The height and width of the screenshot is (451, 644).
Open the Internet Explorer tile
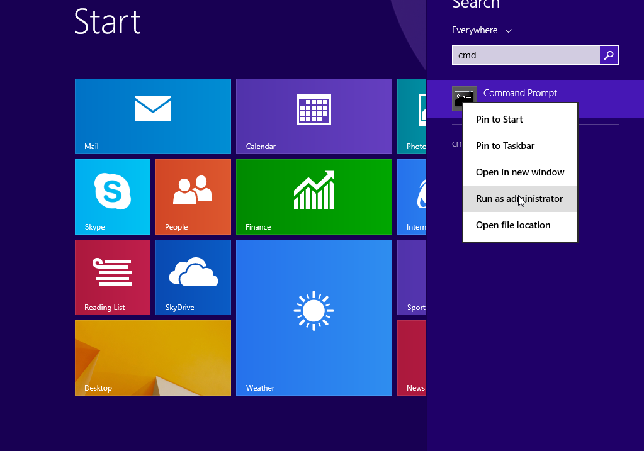(x=412, y=197)
